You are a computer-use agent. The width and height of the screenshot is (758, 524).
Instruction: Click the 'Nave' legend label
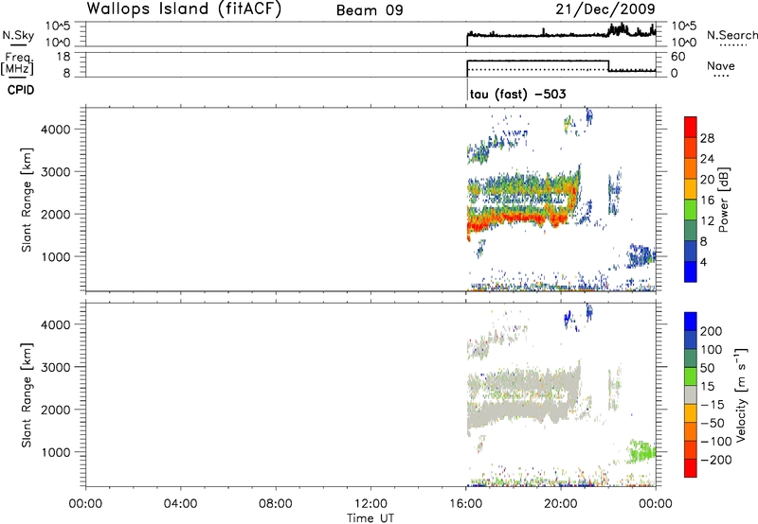[x=721, y=65]
